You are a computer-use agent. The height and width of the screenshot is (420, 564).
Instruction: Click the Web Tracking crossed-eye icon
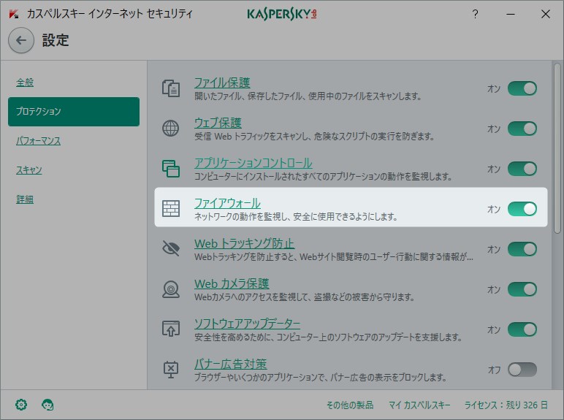point(171,248)
